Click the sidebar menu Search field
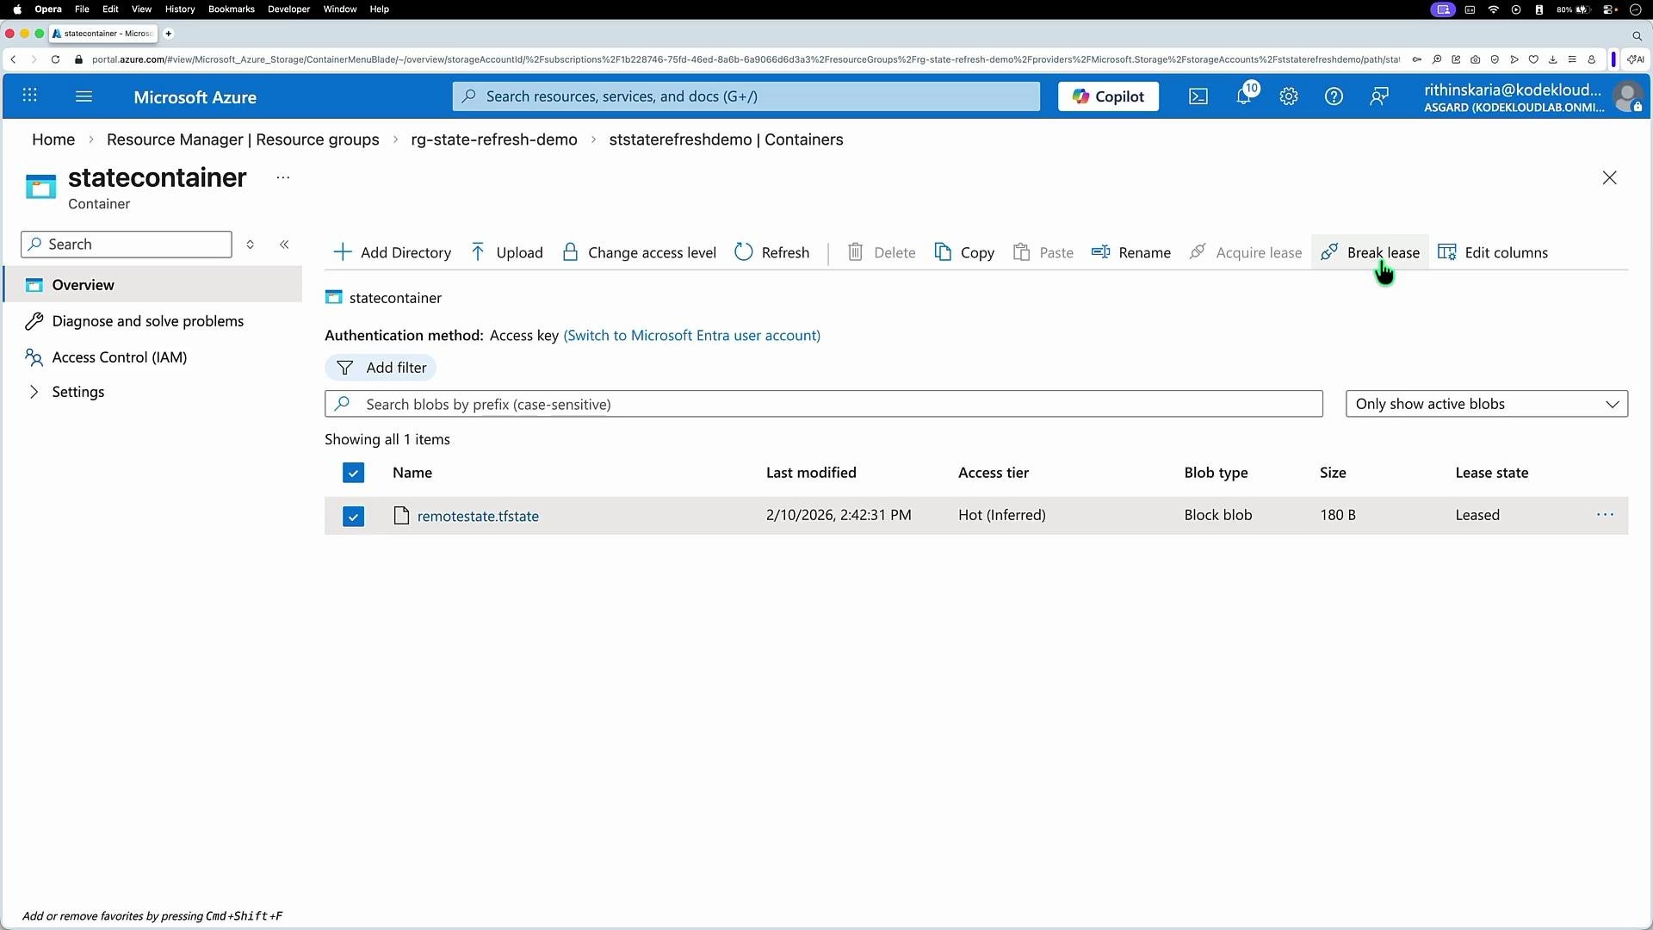Viewport: 1653px width, 930px height. pos(127,245)
